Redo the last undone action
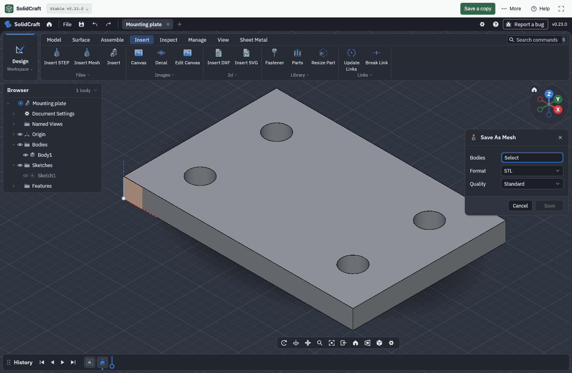 tap(108, 24)
